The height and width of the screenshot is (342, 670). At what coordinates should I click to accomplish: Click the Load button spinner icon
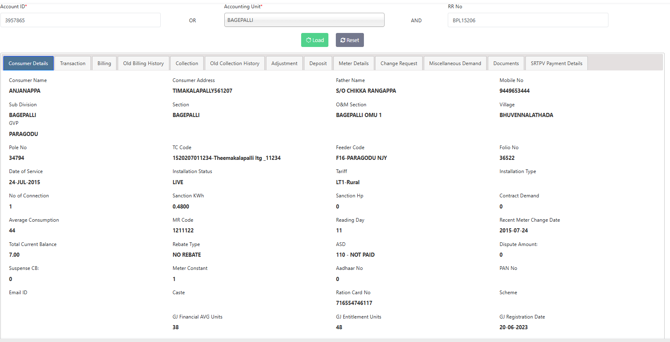click(x=309, y=40)
